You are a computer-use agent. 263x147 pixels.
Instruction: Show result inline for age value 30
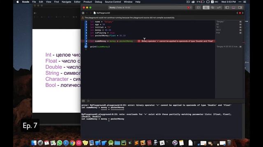click(240, 24)
